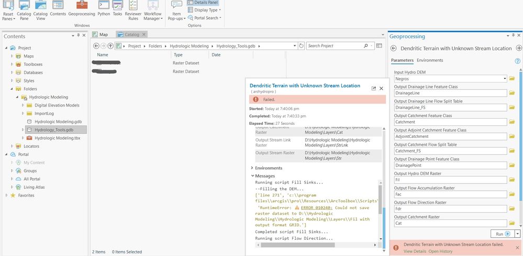Run the geoprocessing tool
The image size is (523, 256).
pos(503,234)
